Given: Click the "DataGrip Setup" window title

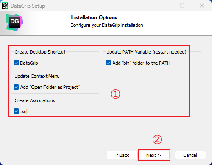Looking at the screenshot, I should click(x=28, y=6).
